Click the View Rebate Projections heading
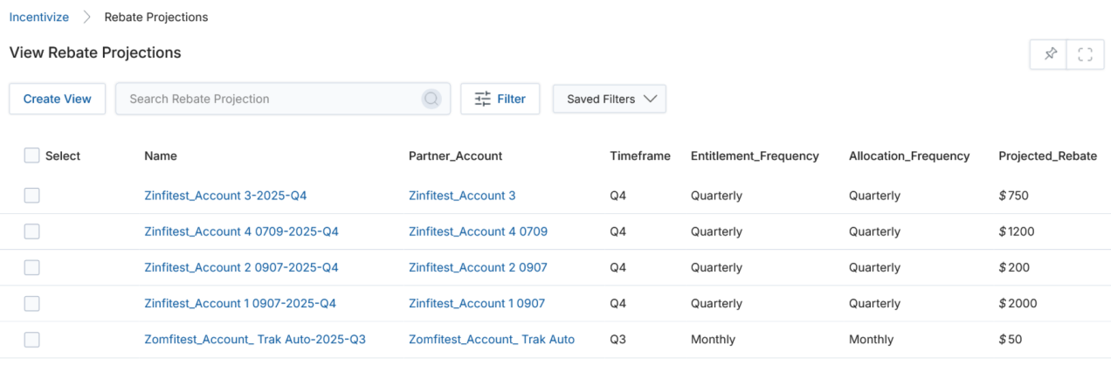 95,52
